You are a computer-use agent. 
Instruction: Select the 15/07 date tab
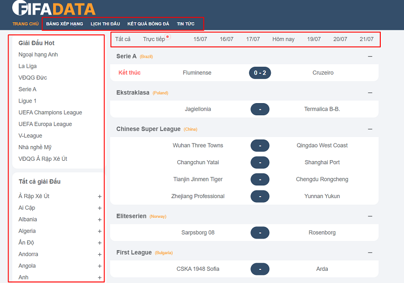pos(200,39)
